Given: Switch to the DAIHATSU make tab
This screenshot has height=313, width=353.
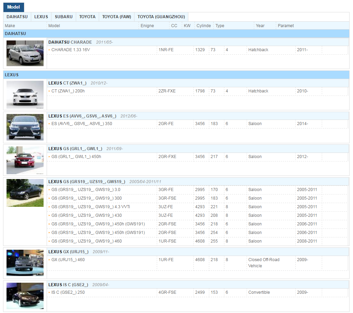Looking at the screenshot, I should tap(17, 17).
